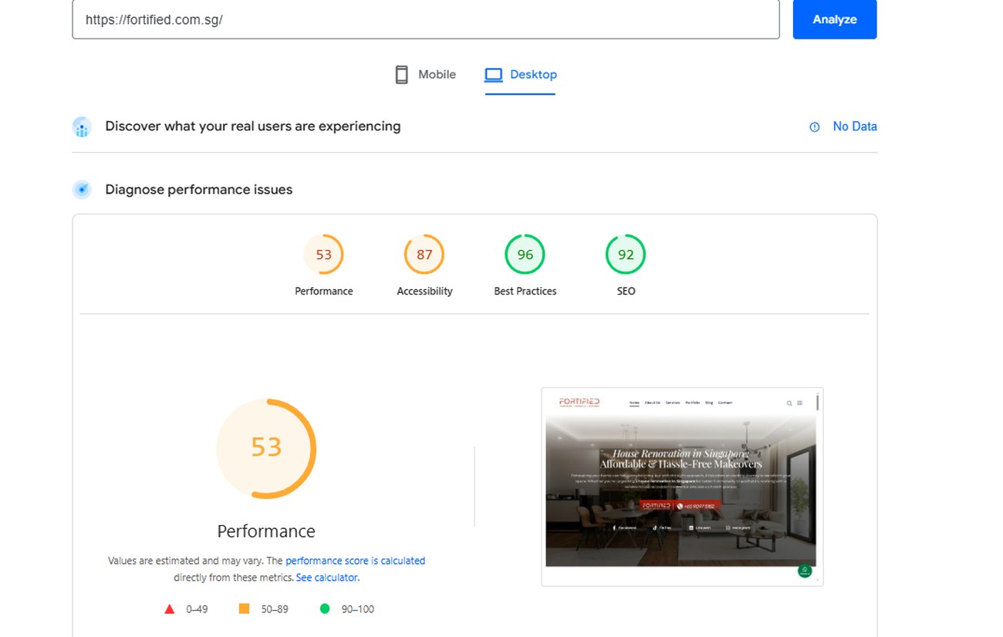The image size is (1003, 637).
Task: Click the diagnose performance issues icon
Action: (82, 190)
